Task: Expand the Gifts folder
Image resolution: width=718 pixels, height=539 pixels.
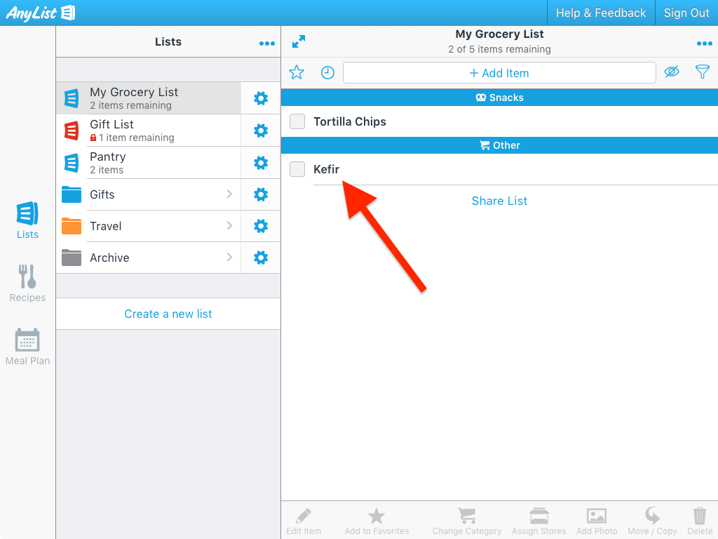Action: (147, 194)
